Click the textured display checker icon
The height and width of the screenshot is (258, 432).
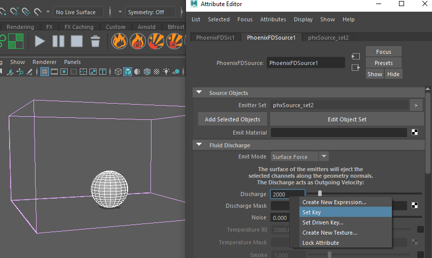point(157,72)
